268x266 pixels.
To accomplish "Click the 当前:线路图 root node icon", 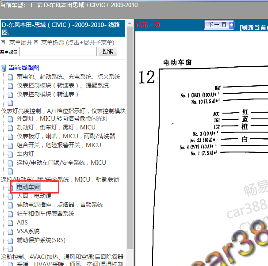I will [4, 68].
